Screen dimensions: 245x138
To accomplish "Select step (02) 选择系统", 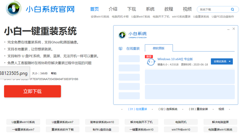I will click(168, 109).
